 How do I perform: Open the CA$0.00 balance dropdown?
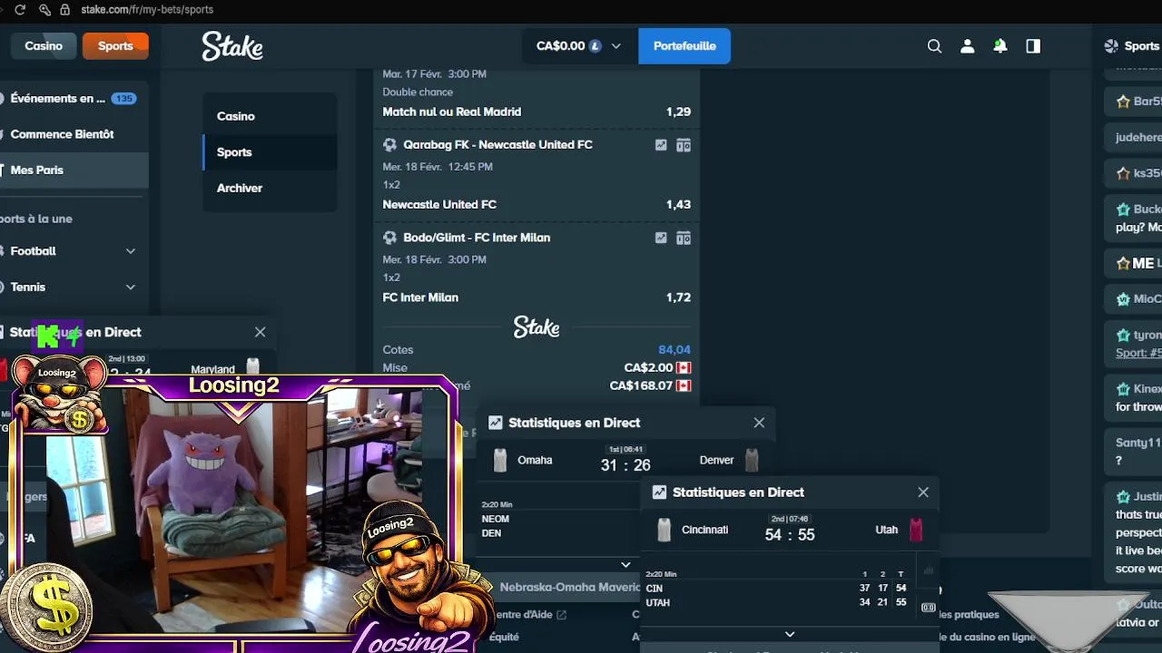pos(579,46)
